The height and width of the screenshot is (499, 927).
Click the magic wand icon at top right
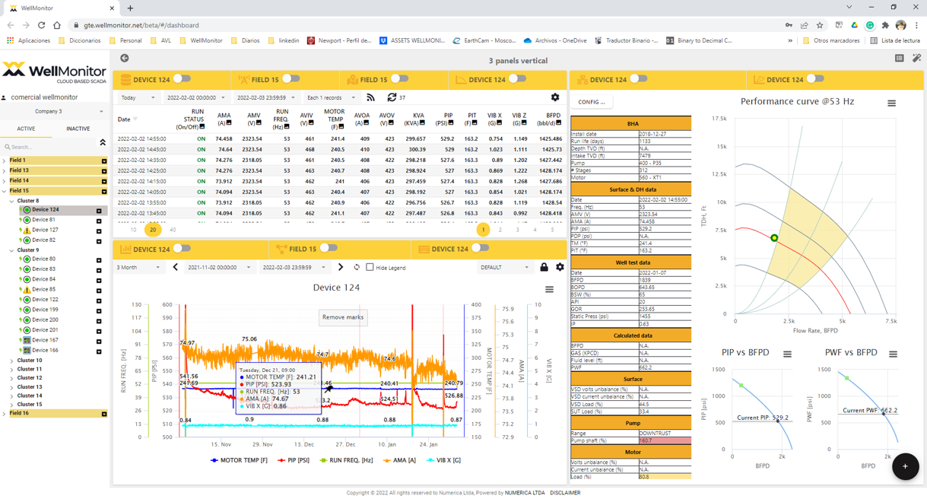[x=918, y=57]
